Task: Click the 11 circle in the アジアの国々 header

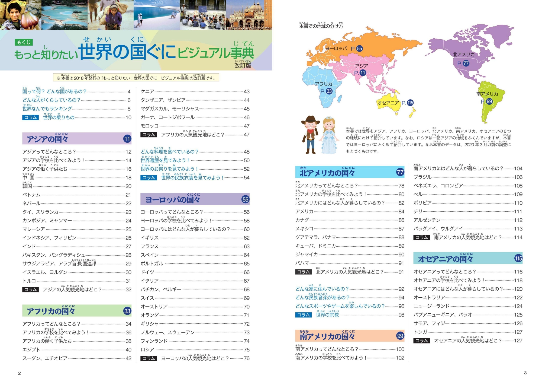Action: [x=127, y=139]
